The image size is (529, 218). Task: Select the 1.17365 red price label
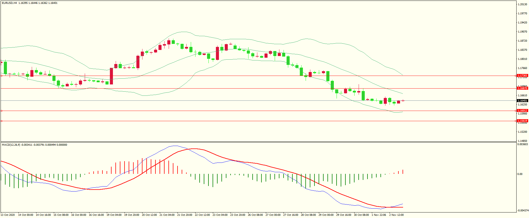(522, 76)
